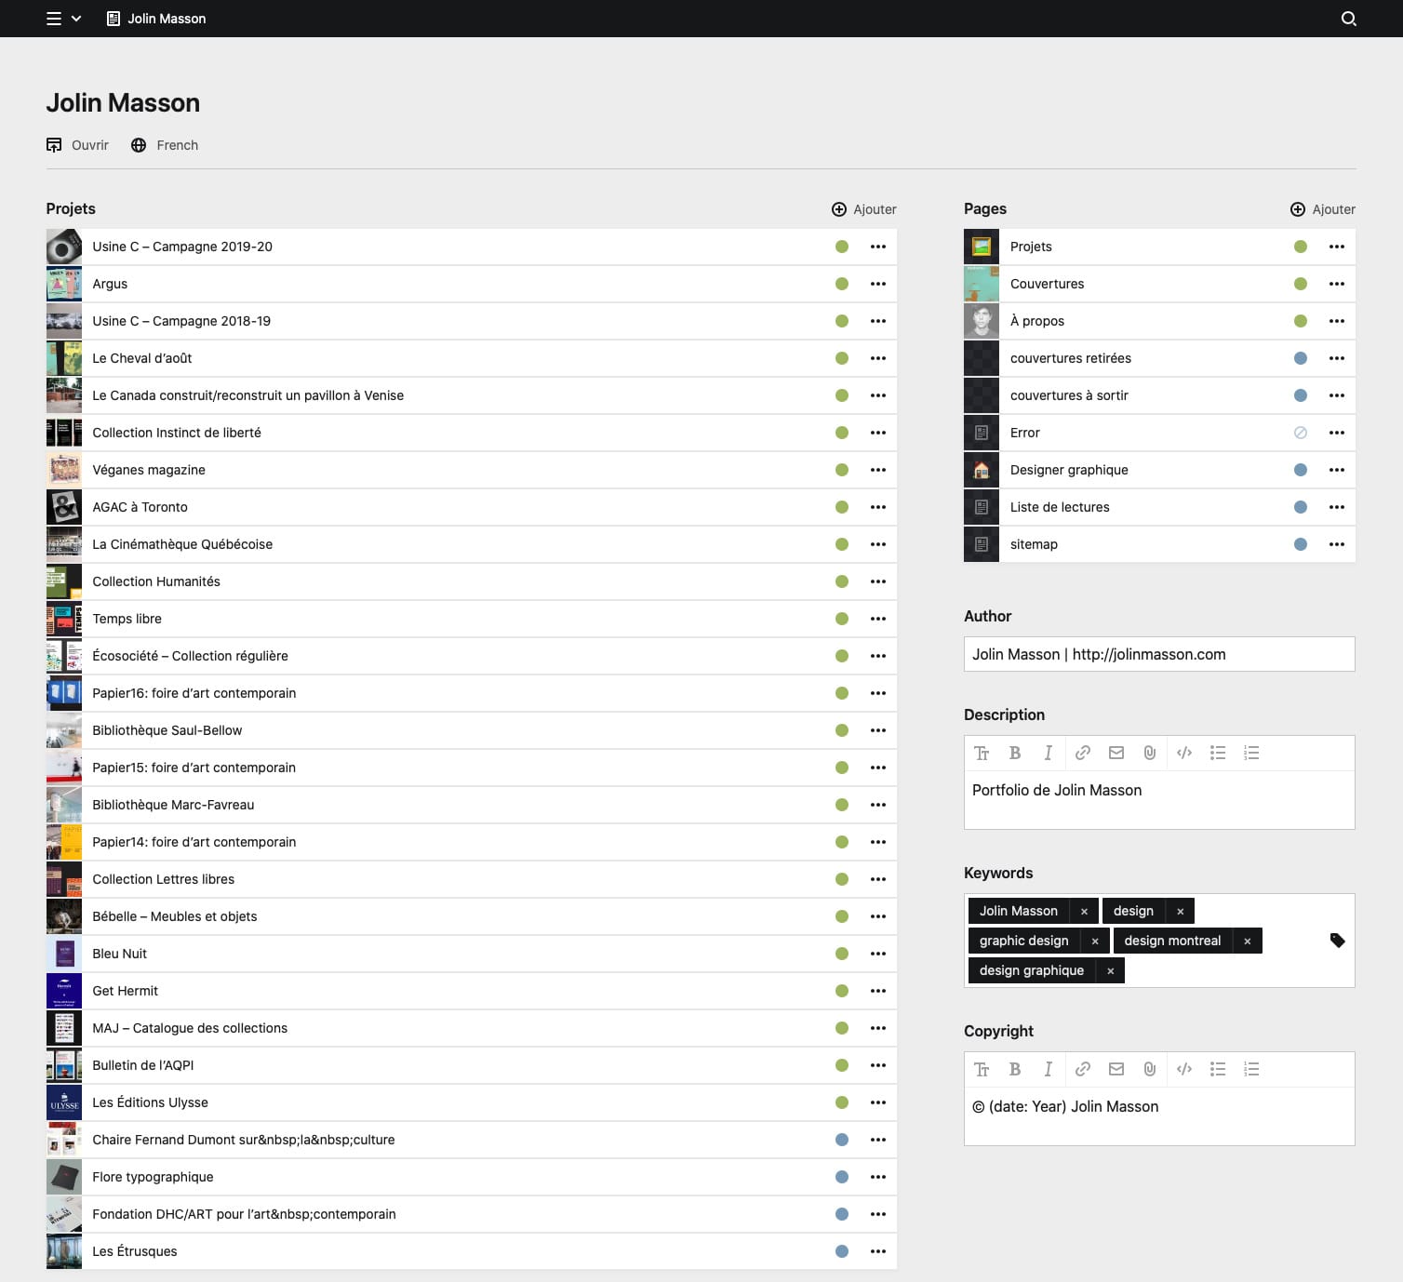
Task: Apply bold formatting in the Copyright editor
Action: pos(1015,1069)
